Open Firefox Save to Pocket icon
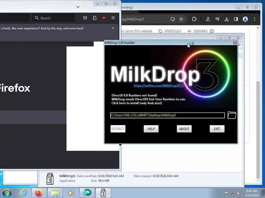The height and width of the screenshot is (198, 265). point(85,18)
